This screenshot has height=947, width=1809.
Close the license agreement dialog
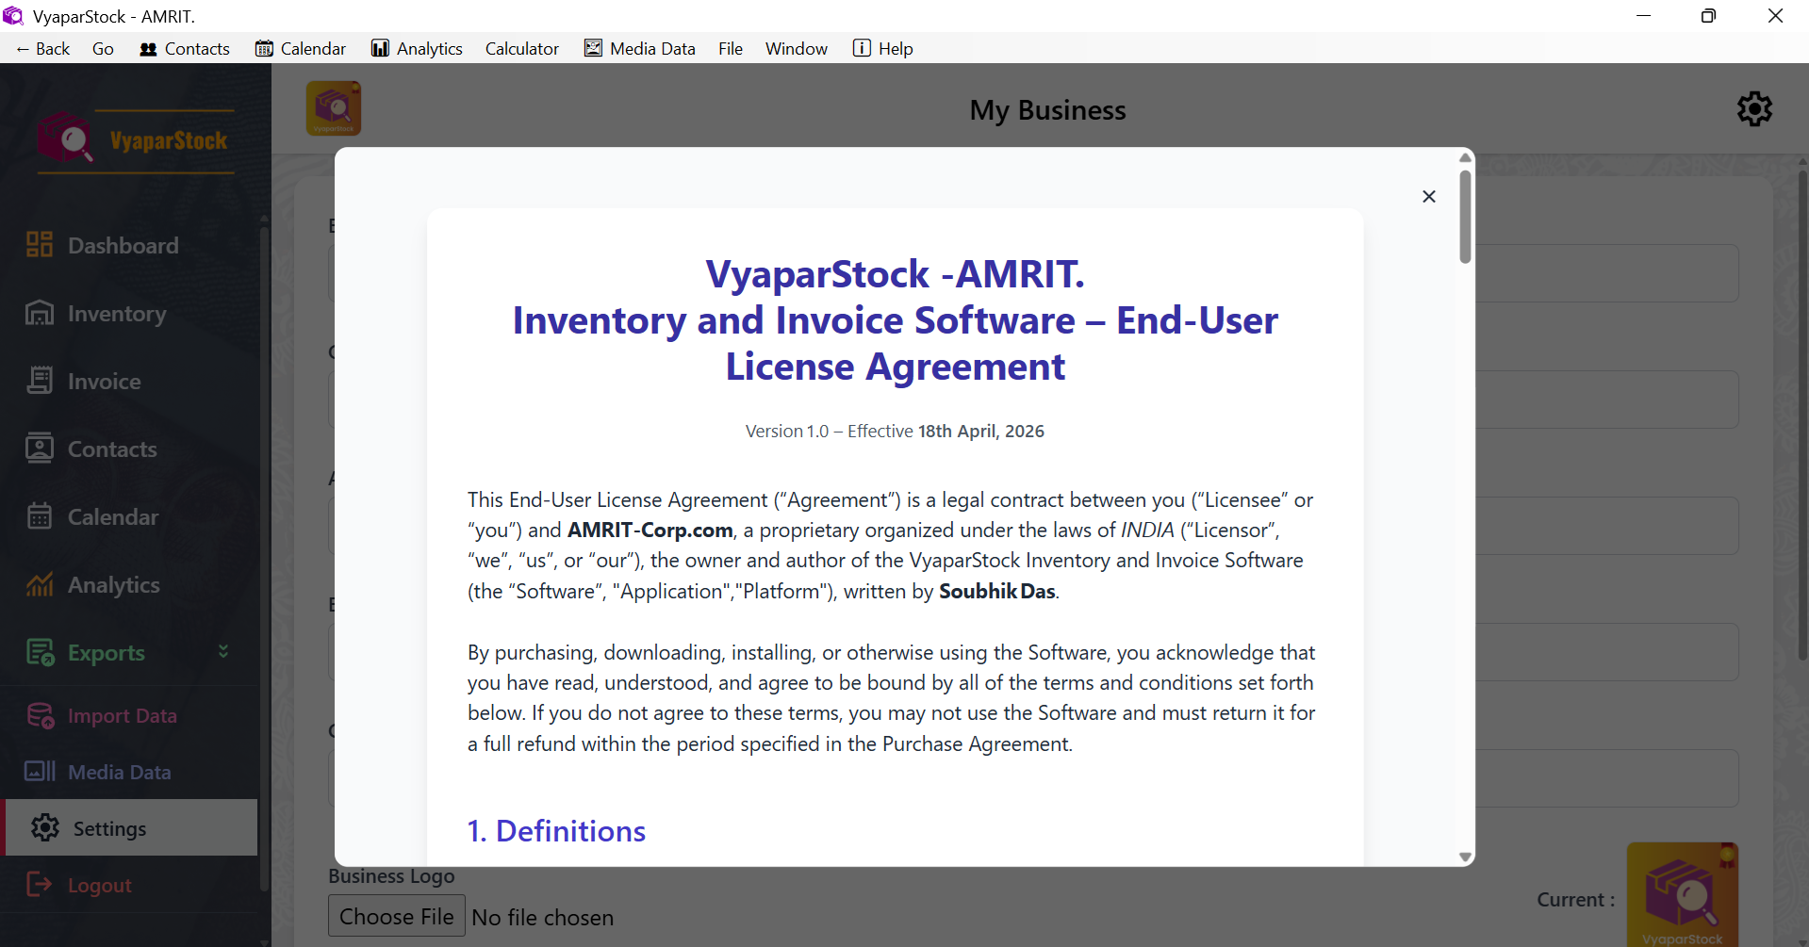tap(1428, 196)
